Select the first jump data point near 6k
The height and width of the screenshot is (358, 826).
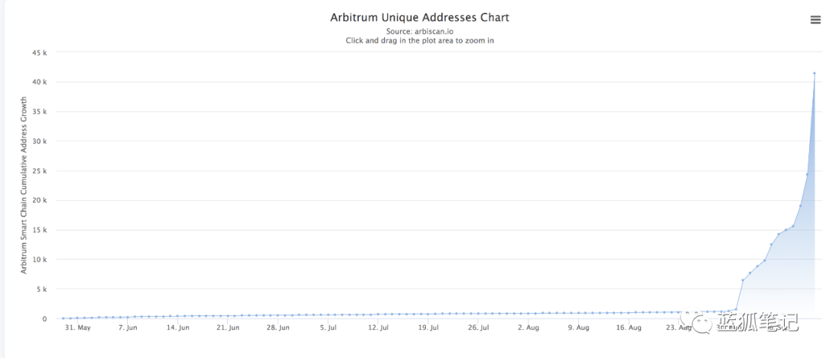(x=743, y=280)
